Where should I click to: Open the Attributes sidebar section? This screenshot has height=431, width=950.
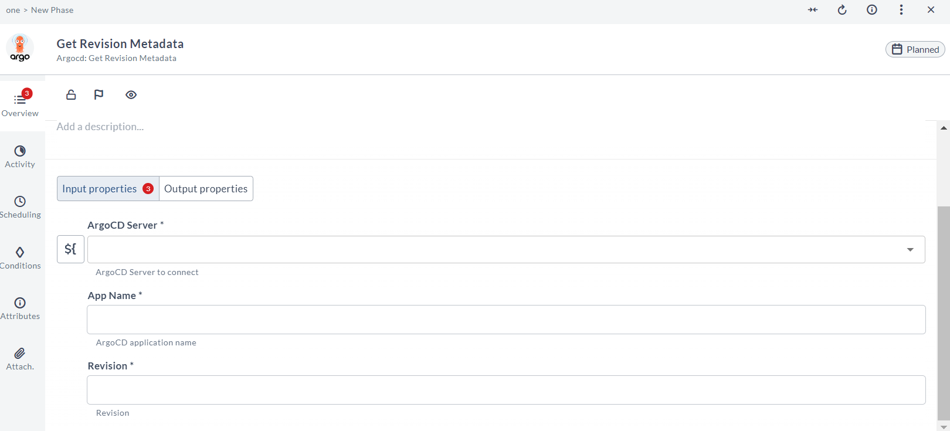click(x=20, y=308)
